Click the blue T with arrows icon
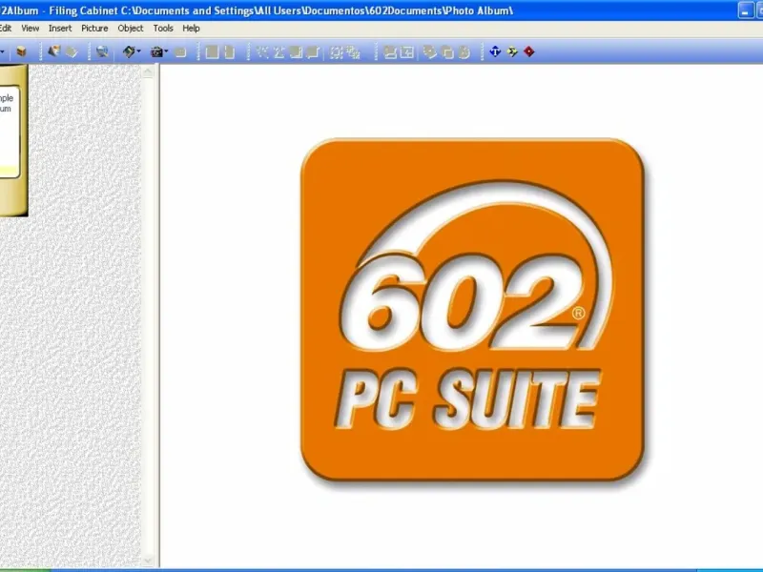 [x=495, y=51]
